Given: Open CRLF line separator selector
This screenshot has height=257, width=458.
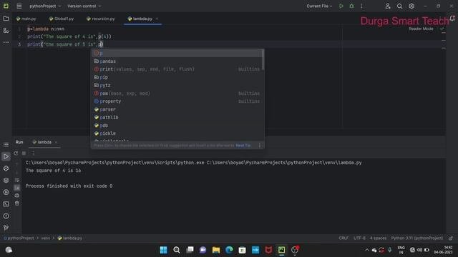Looking at the screenshot, I should click(343, 238).
